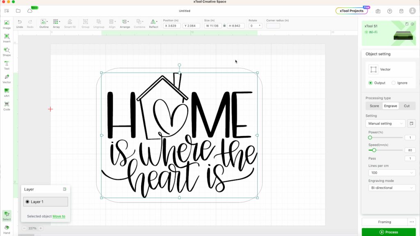Open the Bi-directional engraving mode dropdown
This screenshot has width=420, height=236.
[392, 188]
